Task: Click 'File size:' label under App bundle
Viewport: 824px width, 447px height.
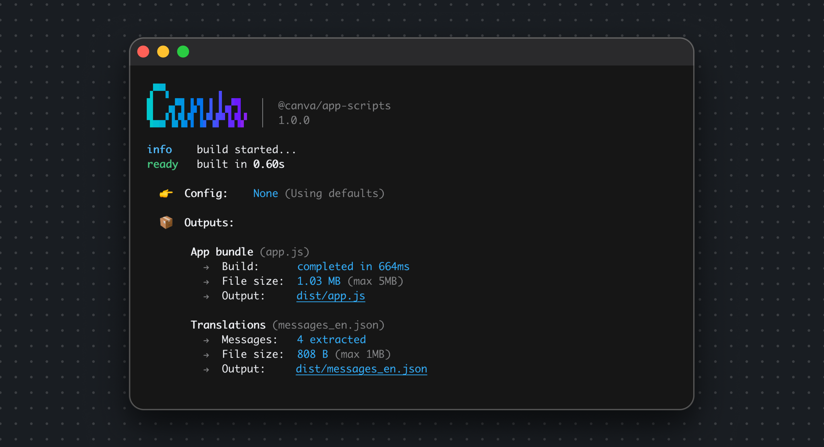Action: tap(253, 281)
